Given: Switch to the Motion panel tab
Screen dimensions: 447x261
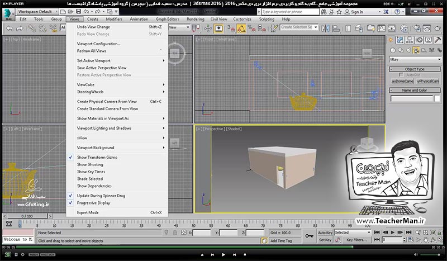Looking at the screenshot, I should pos(419,40).
